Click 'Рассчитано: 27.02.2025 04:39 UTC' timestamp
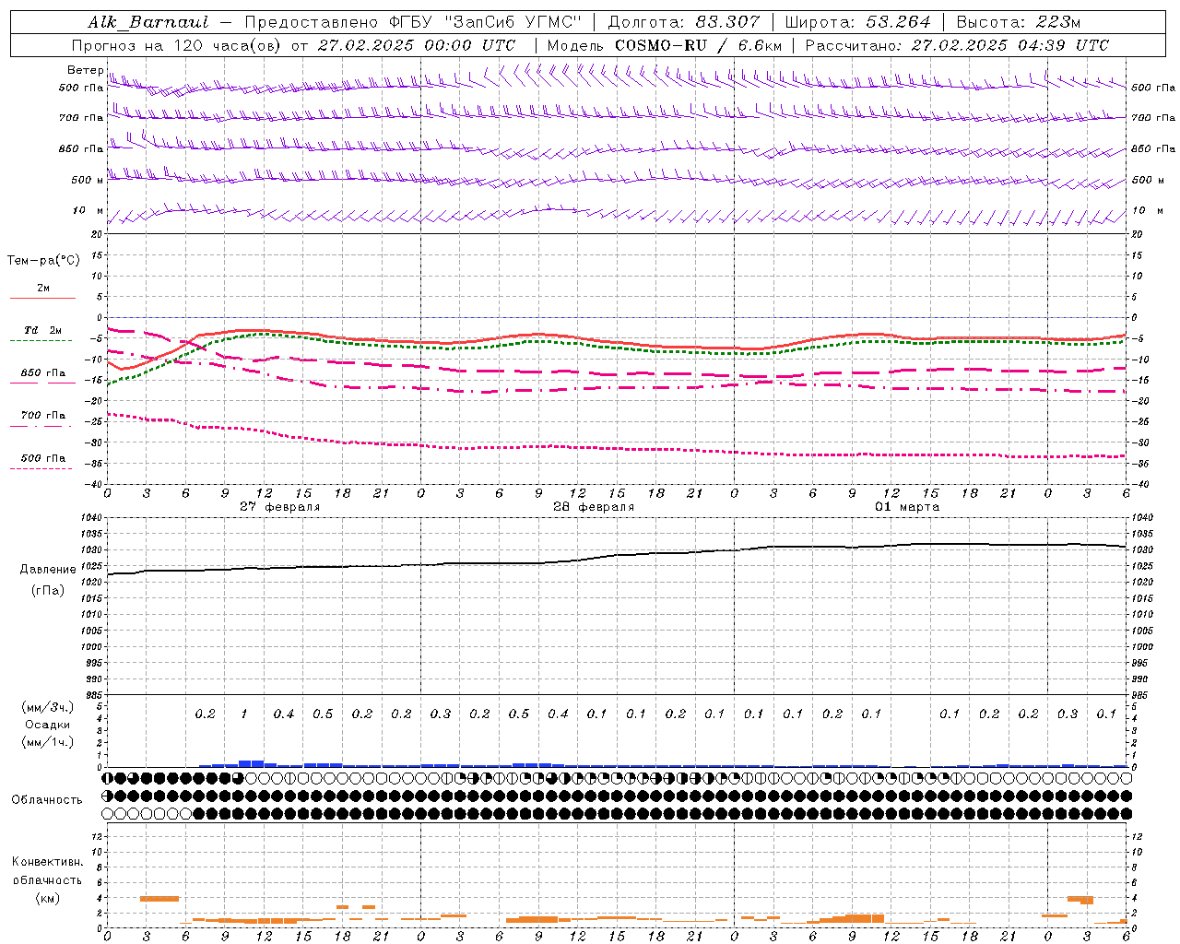The height and width of the screenshot is (944, 1180). point(957,45)
